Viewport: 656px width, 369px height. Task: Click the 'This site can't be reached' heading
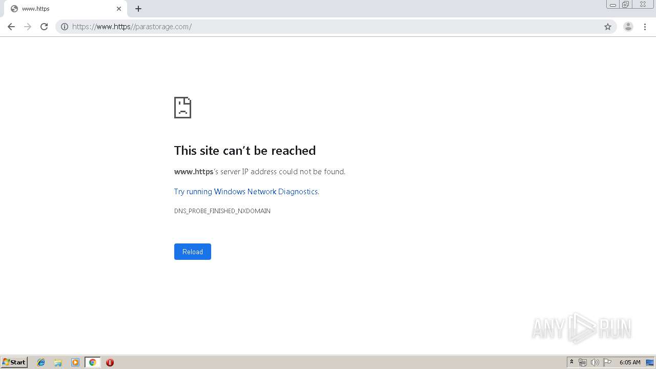(245, 150)
